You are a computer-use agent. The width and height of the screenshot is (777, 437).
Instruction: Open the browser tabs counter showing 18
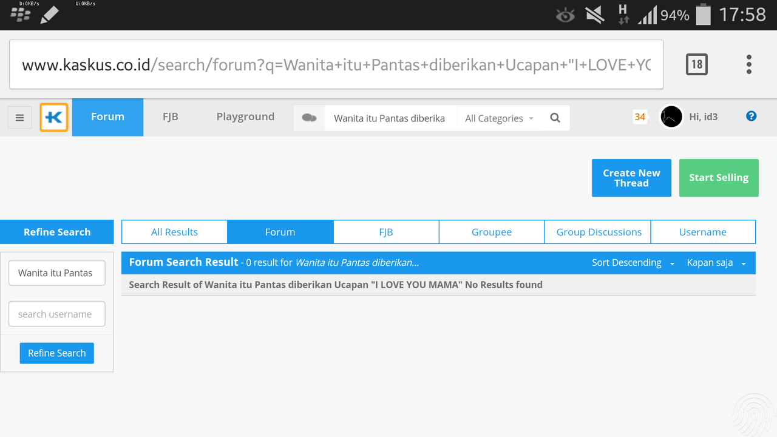pos(696,64)
